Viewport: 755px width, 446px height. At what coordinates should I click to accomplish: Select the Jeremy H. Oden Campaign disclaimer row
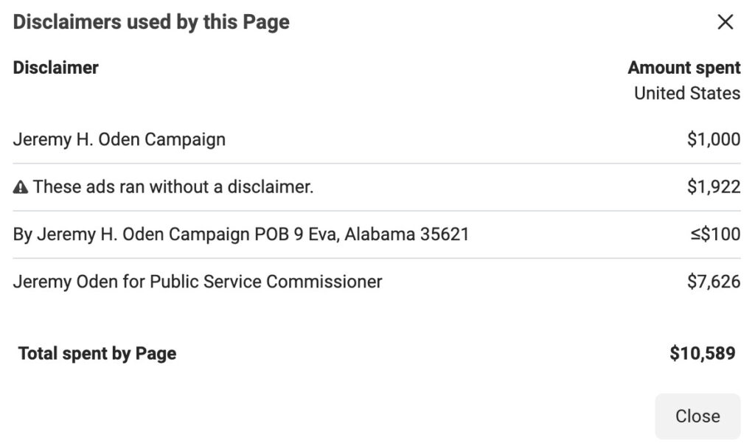click(377, 139)
